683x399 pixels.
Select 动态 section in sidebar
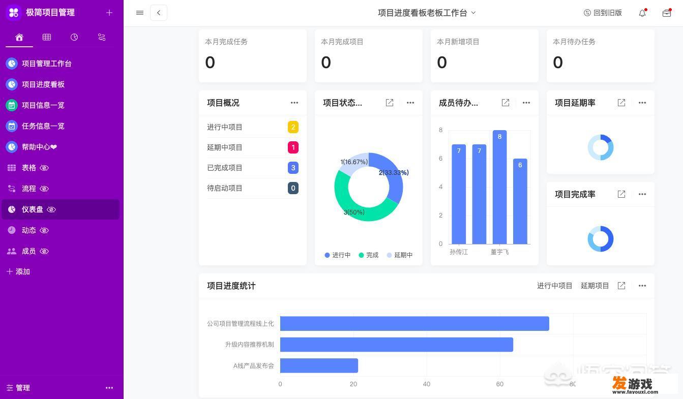pyautogui.click(x=61, y=230)
